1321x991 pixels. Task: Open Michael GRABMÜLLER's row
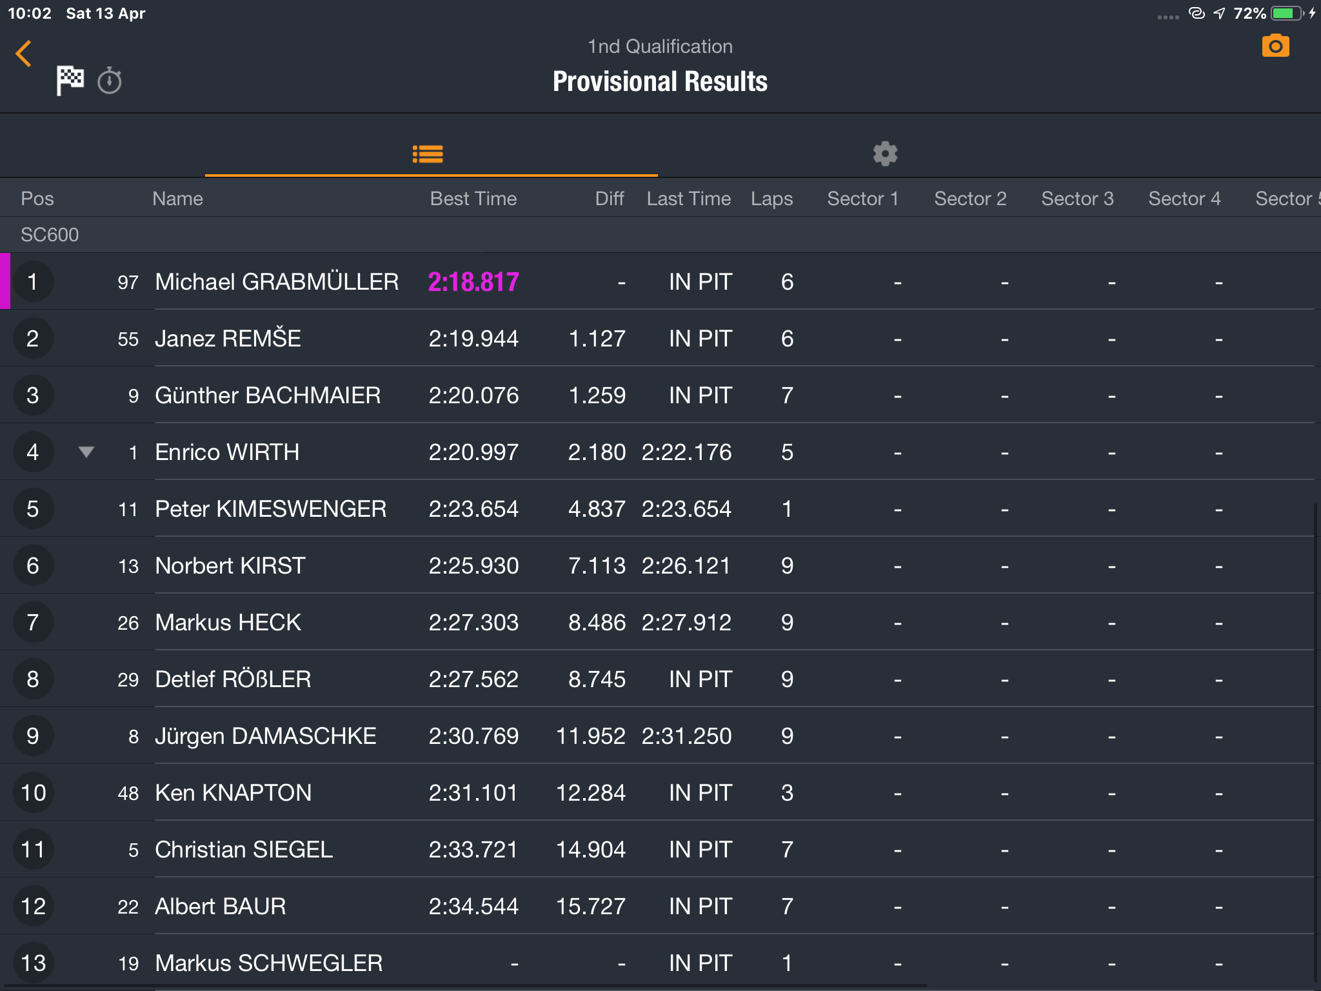pos(660,281)
